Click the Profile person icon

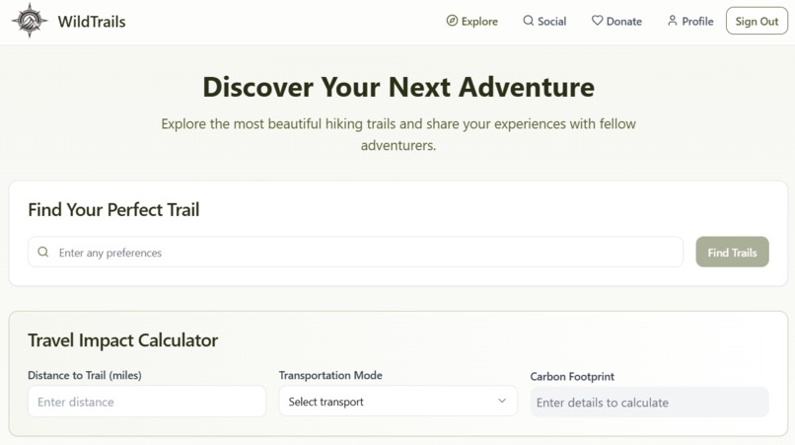(x=673, y=21)
